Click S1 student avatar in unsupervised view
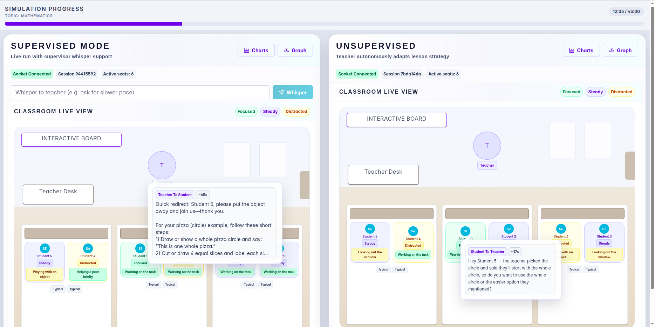 tap(465, 231)
